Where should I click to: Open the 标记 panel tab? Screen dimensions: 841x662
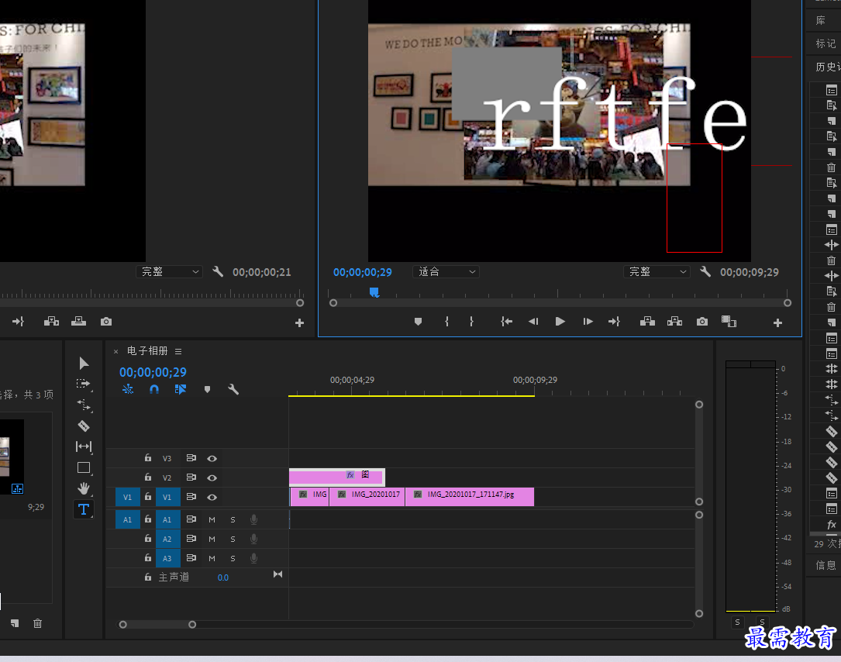tap(825, 43)
